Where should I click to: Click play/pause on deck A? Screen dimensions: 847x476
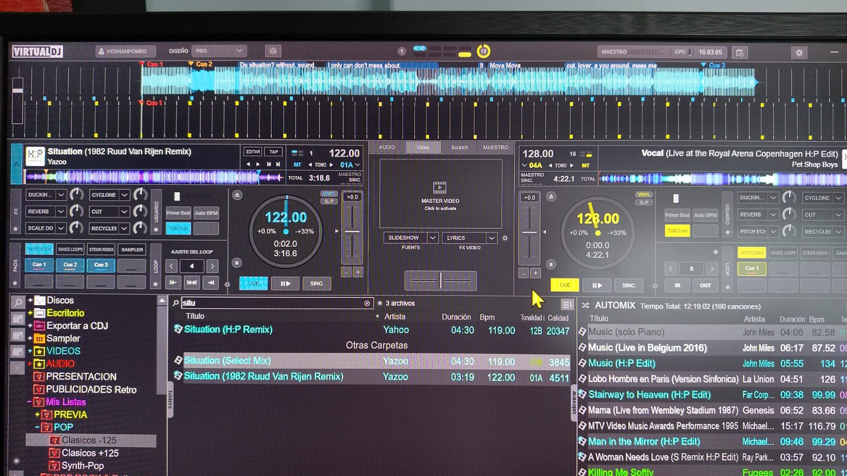[285, 284]
